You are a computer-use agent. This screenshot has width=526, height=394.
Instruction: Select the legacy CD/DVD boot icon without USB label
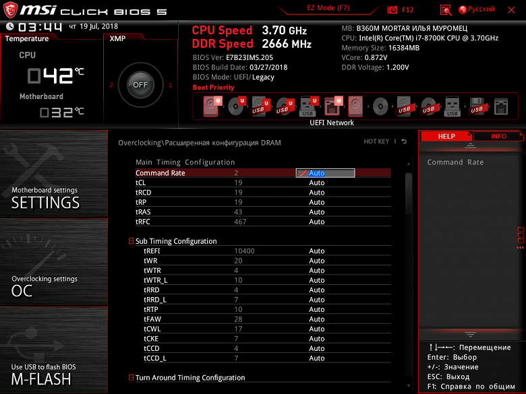[380, 107]
